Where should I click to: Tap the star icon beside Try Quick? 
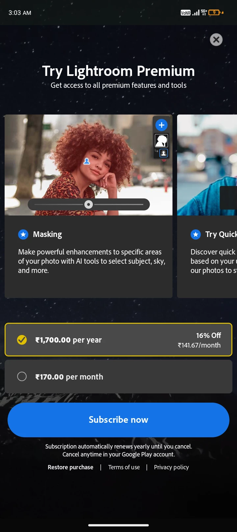point(196,234)
